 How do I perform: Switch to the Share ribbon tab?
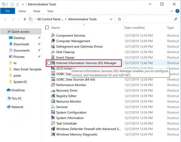point(36,11)
